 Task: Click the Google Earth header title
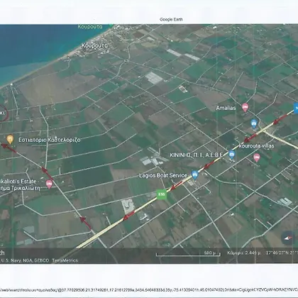tap(171, 19)
